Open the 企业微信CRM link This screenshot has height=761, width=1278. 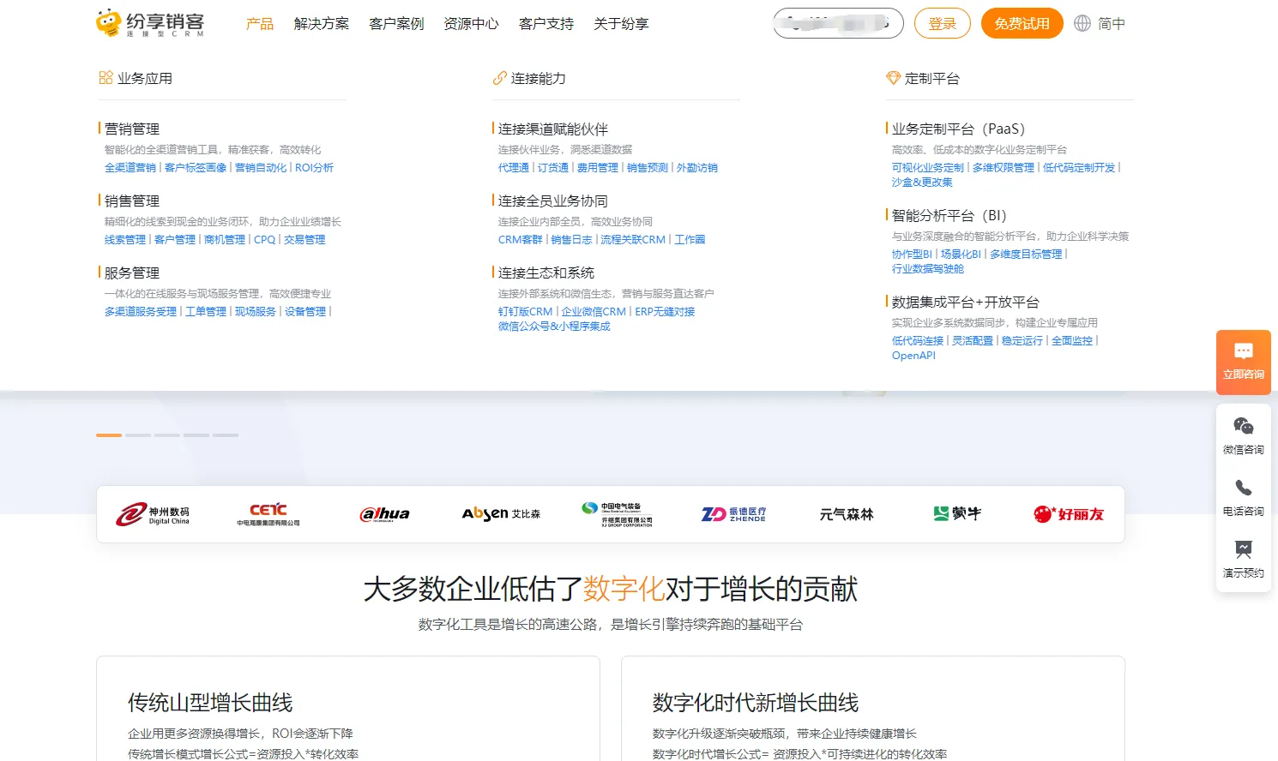594,312
